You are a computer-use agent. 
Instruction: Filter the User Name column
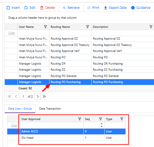[x=45, y=27]
